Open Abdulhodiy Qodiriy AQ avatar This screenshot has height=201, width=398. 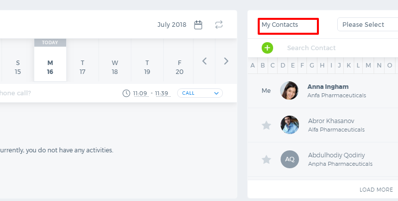[x=290, y=159]
